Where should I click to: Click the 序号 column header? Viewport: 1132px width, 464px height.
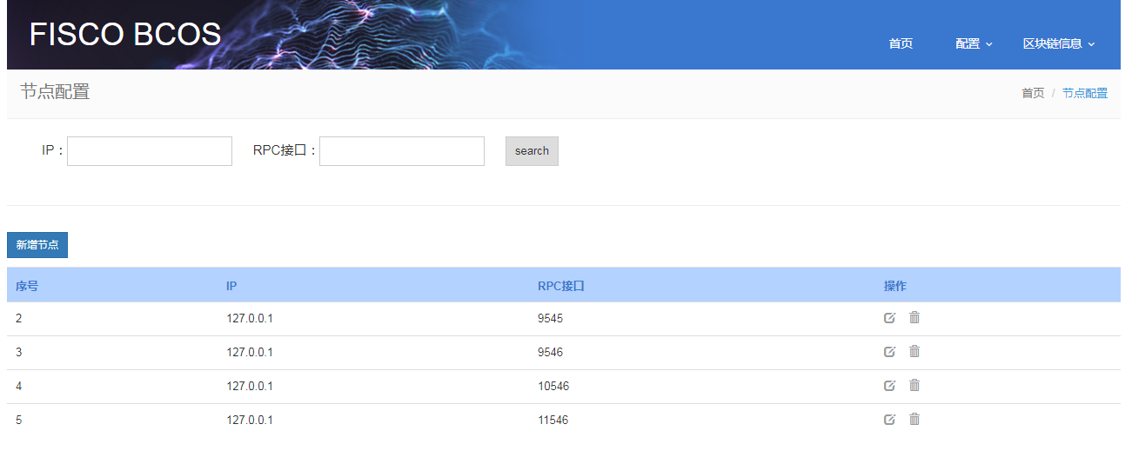[27, 286]
